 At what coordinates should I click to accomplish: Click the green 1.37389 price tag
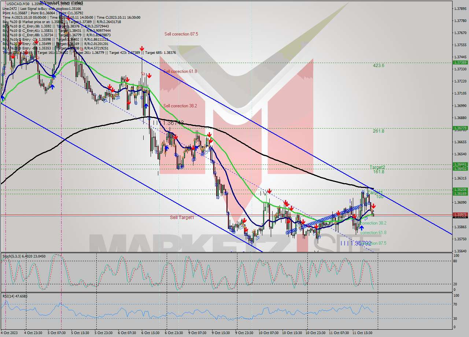pyautogui.click(x=460, y=63)
